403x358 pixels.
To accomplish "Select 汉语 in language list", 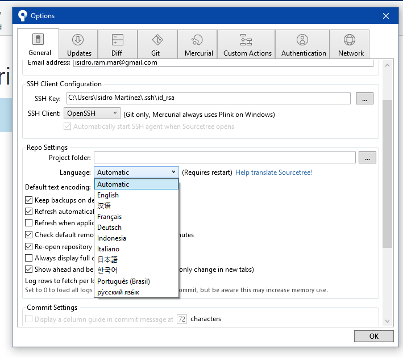I will (136, 206).
